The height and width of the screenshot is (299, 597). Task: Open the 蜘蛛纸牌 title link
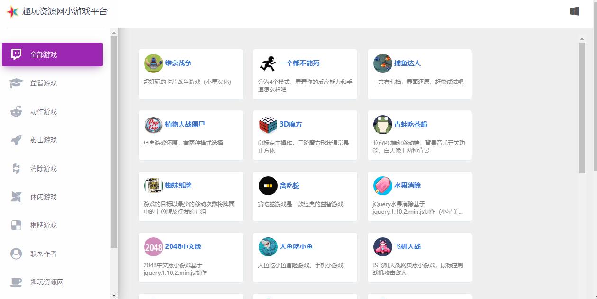[x=178, y=185]
